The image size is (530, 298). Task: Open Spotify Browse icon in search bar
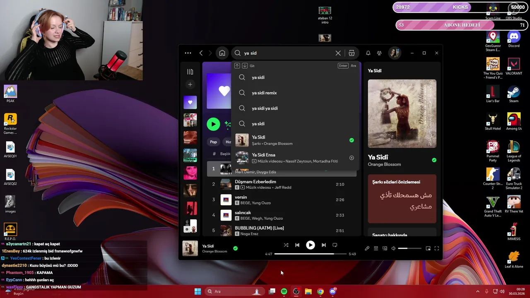[x=352, y=53]
